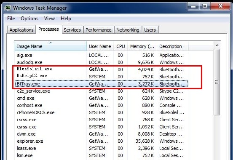The image size is (233, 160).
Task: Switch to the Applications tab
Action: 21,30
